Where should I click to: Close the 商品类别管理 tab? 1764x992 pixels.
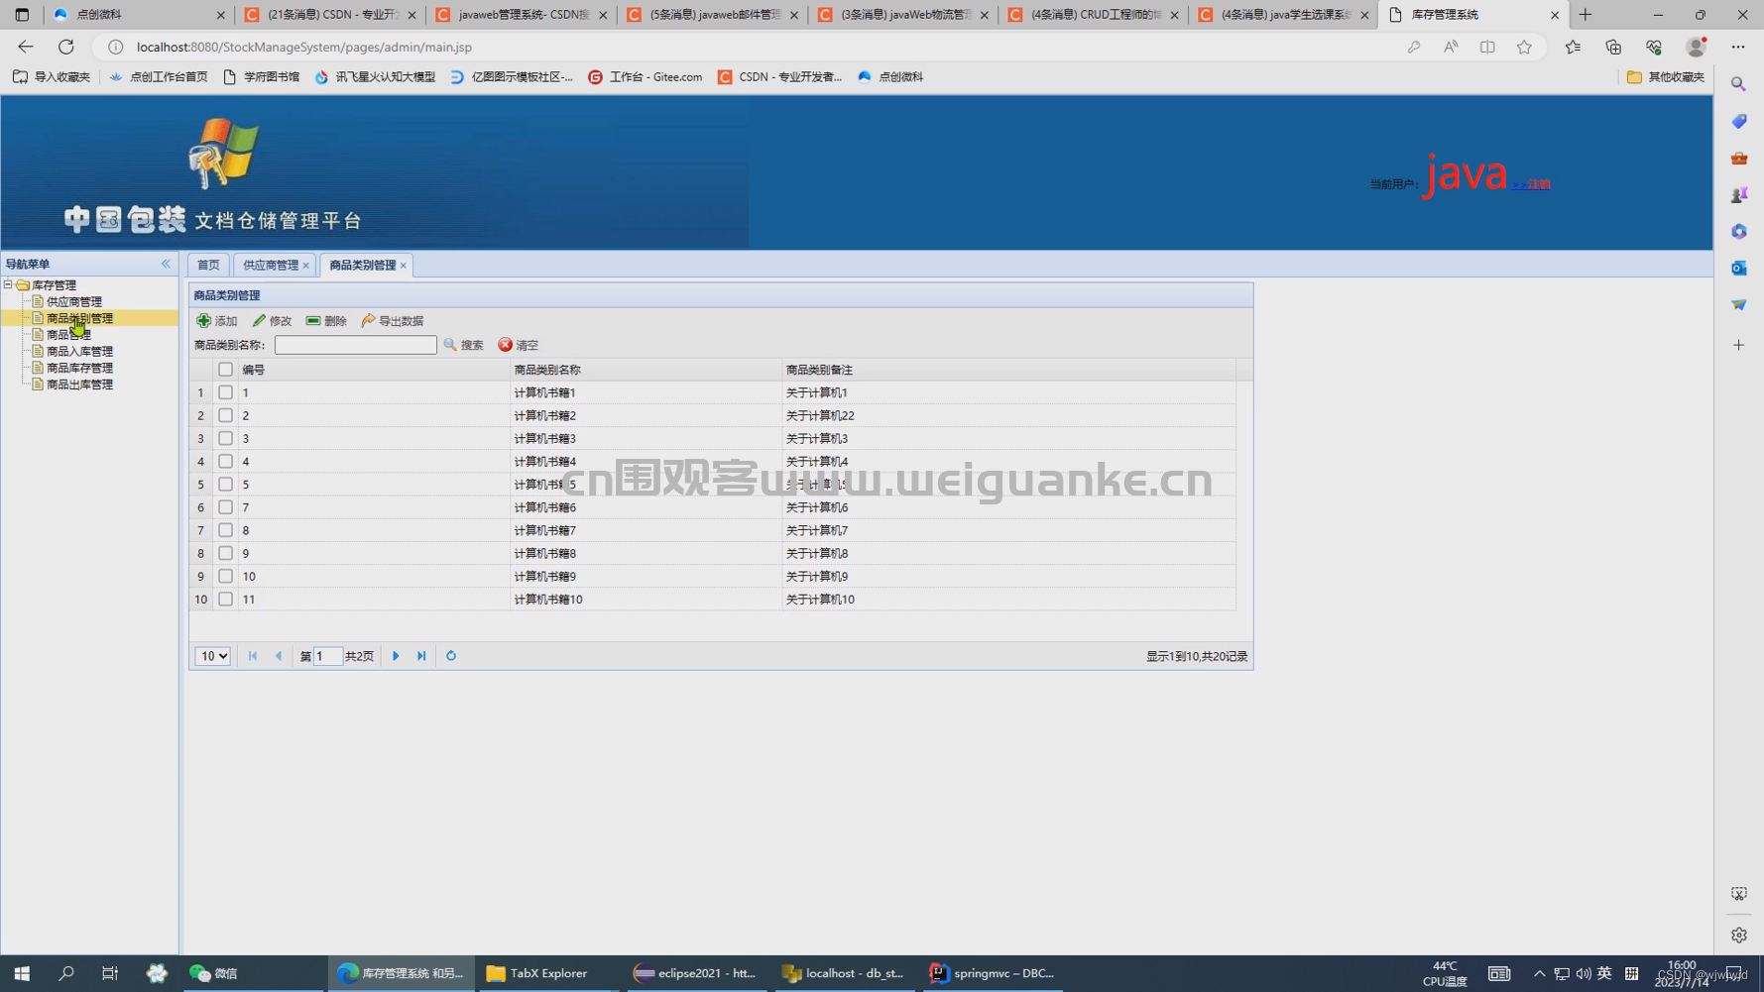(404, 266)
